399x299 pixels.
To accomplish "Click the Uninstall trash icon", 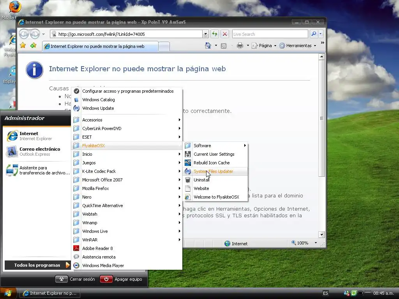I will (188, 180).
